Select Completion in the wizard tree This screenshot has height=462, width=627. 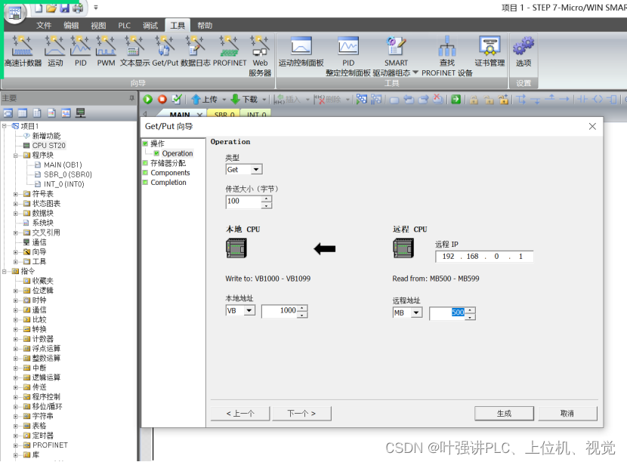[168, 182]
